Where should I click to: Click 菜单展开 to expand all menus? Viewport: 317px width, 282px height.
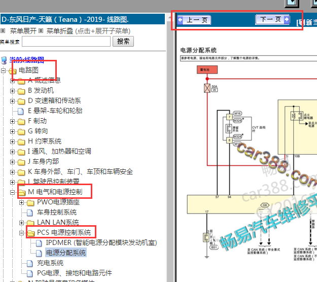pyautogui.click(x=23, y=31)
